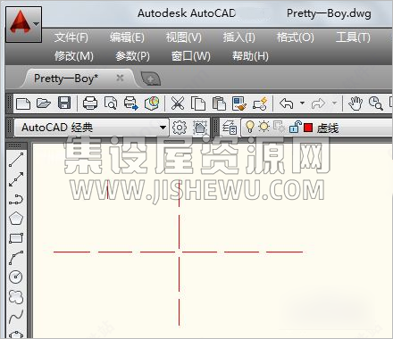Open the 格式(O) menu
The image size is (393, 339).
pyautogui.click(x=295, y=37)
